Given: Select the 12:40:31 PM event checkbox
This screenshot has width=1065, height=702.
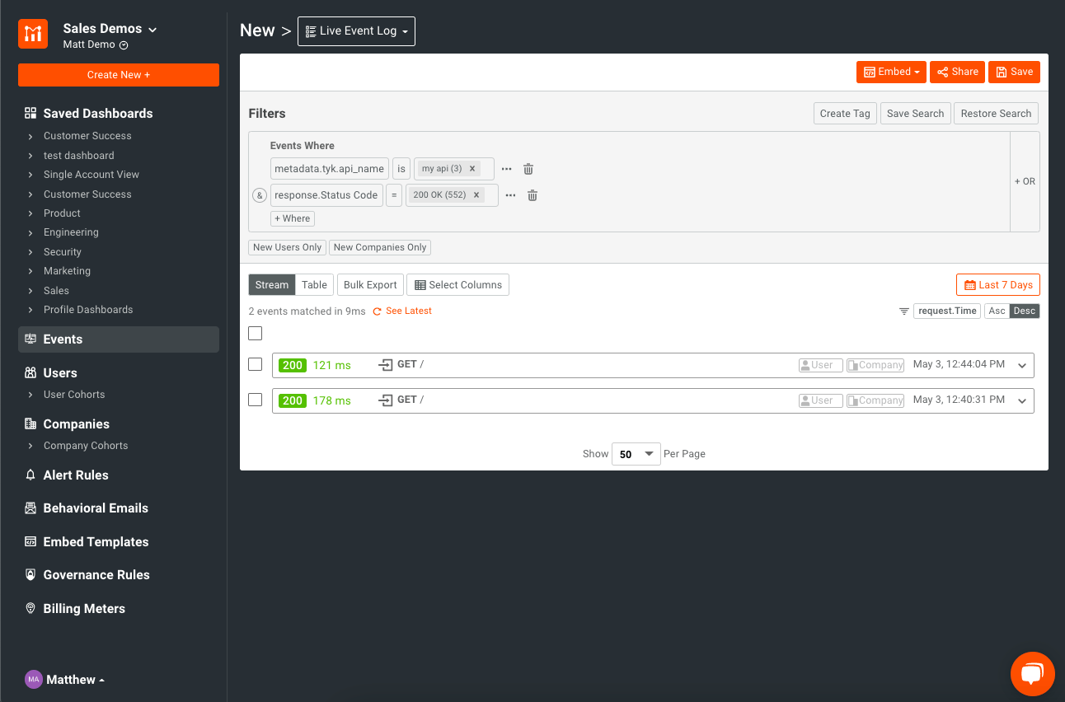Looking at the screenshot, I should coord(256,400).
